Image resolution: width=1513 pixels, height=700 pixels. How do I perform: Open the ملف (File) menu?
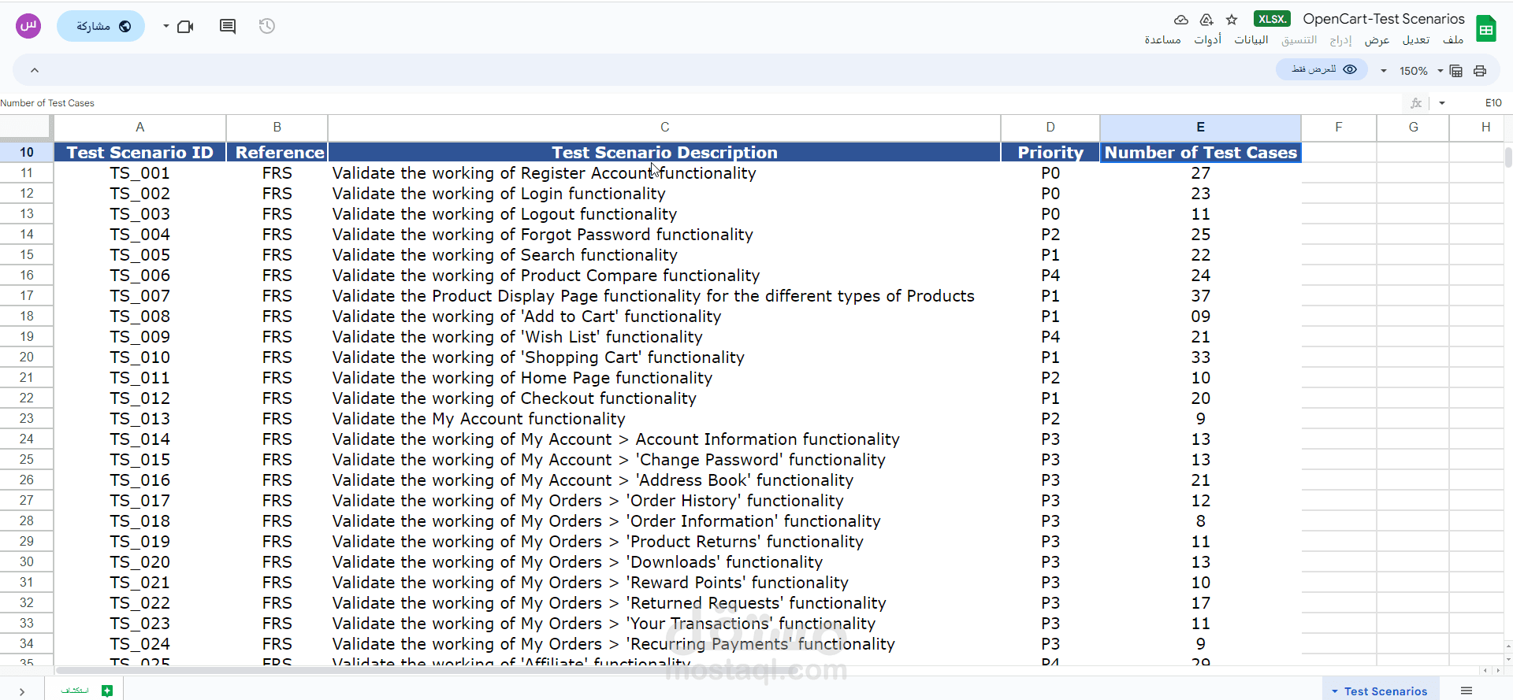[1453, 39]
